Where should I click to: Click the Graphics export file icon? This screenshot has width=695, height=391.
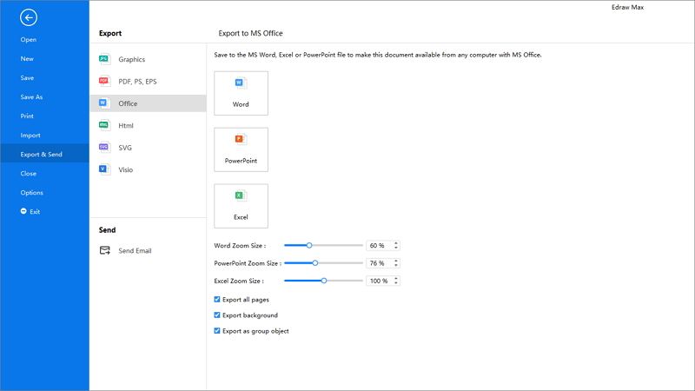(x=104, y=59)
